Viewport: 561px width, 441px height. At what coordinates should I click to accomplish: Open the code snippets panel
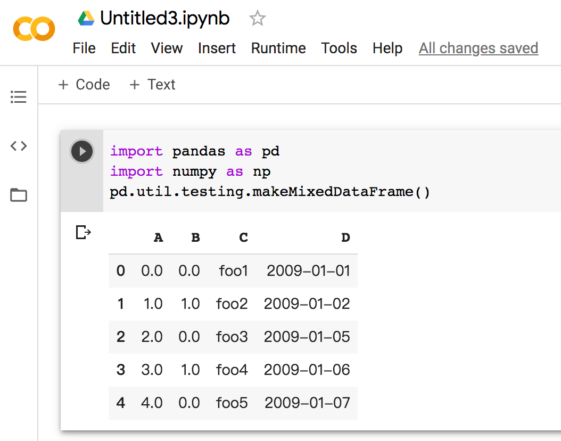coord(19,146)
